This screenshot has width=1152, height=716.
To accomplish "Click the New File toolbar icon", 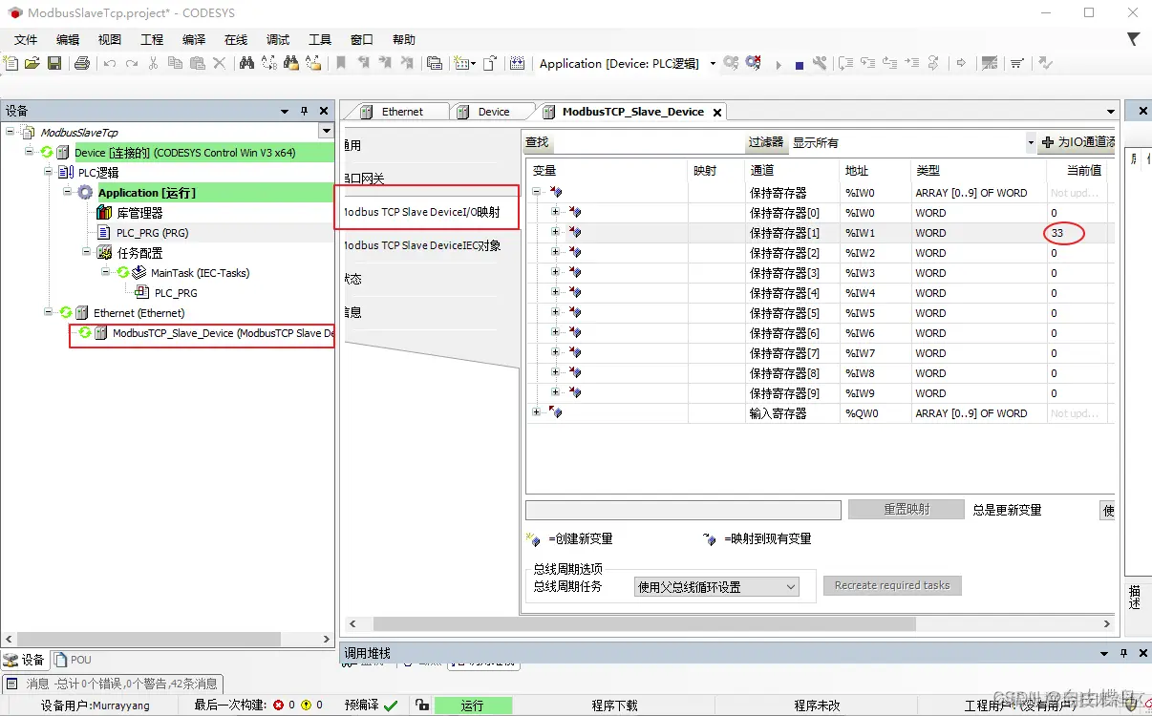I will [x=11, y=63].
